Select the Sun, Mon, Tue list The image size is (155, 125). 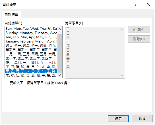[x=31, y=29]
